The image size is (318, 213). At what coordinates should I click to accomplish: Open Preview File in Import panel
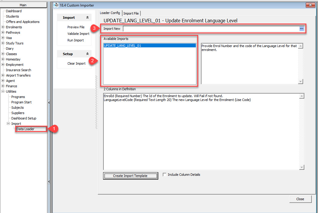76,27
